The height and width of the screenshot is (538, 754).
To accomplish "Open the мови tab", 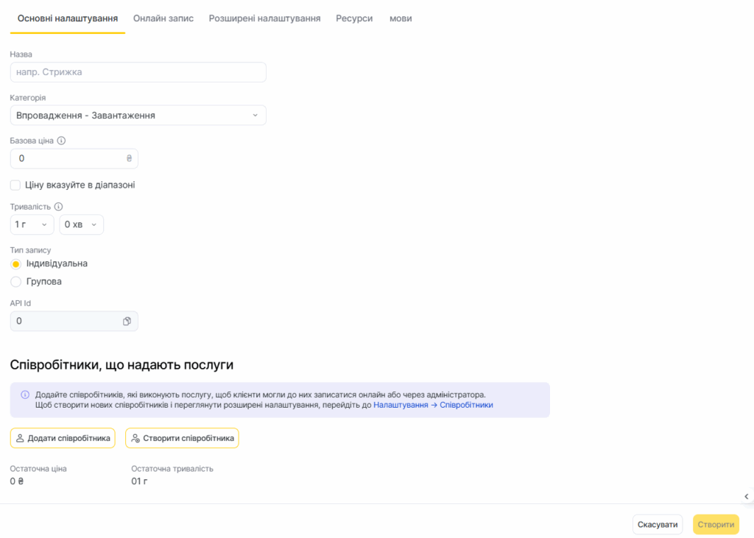I will 401,18.
